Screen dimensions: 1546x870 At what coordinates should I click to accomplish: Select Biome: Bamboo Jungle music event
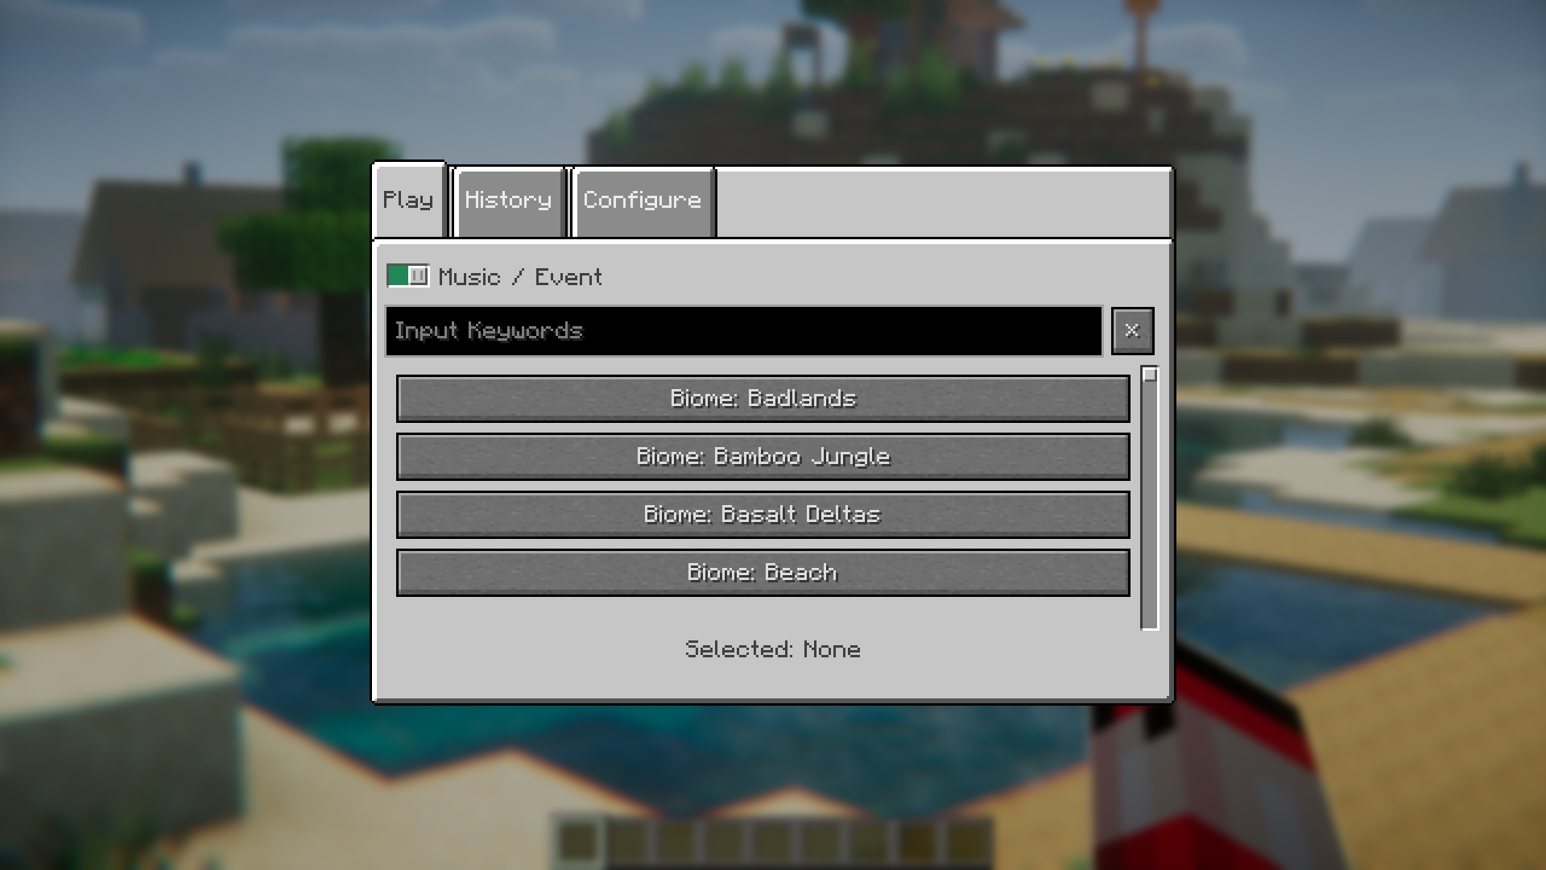click(x=763, y=456)
